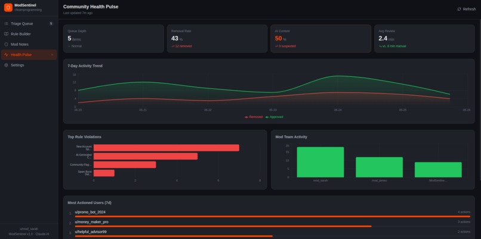This screenshot has width=481, height=239.
Task: Click the trend icon beside '3 suspected'
Action: pyautogui.click(x=277, y=46)
